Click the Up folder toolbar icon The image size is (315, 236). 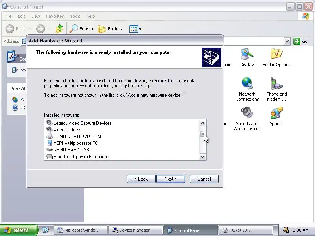click(59, 29)
